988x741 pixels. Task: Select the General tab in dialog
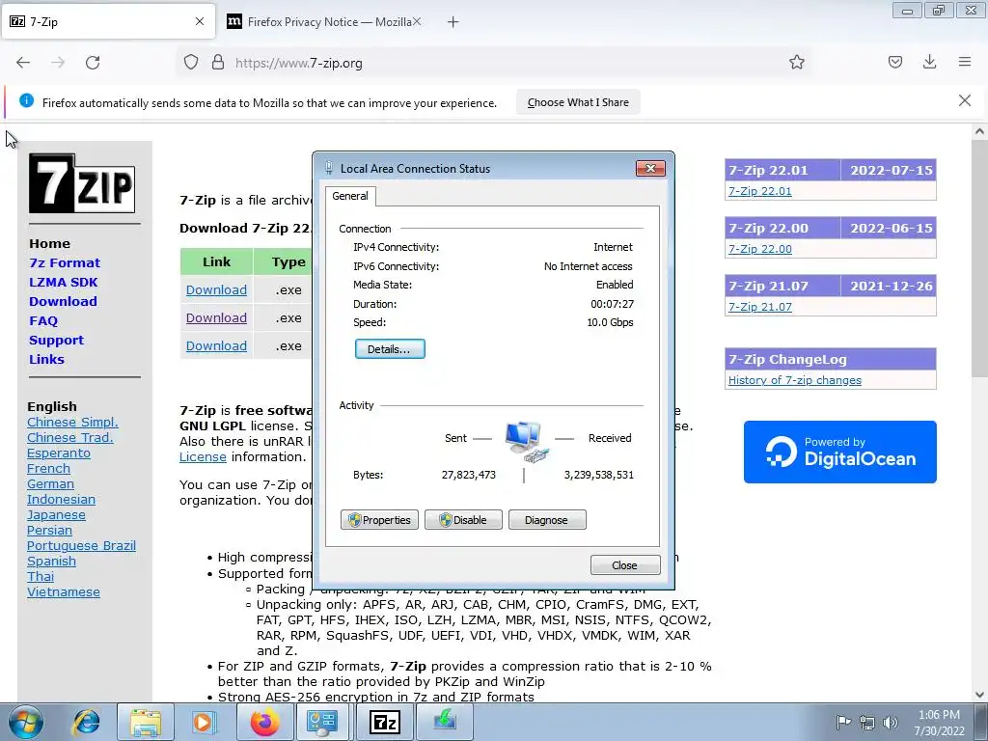coord(350,196)
